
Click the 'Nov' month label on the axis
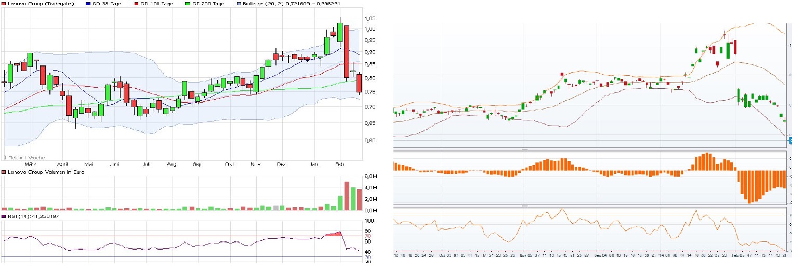tap(255, 165)
